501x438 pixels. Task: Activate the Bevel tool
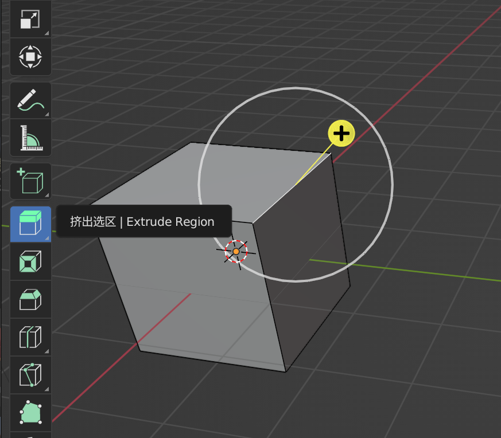(30, 299)
